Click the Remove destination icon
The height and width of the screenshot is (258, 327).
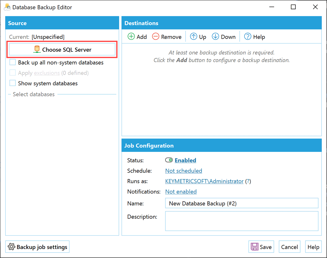click(156, 36)
